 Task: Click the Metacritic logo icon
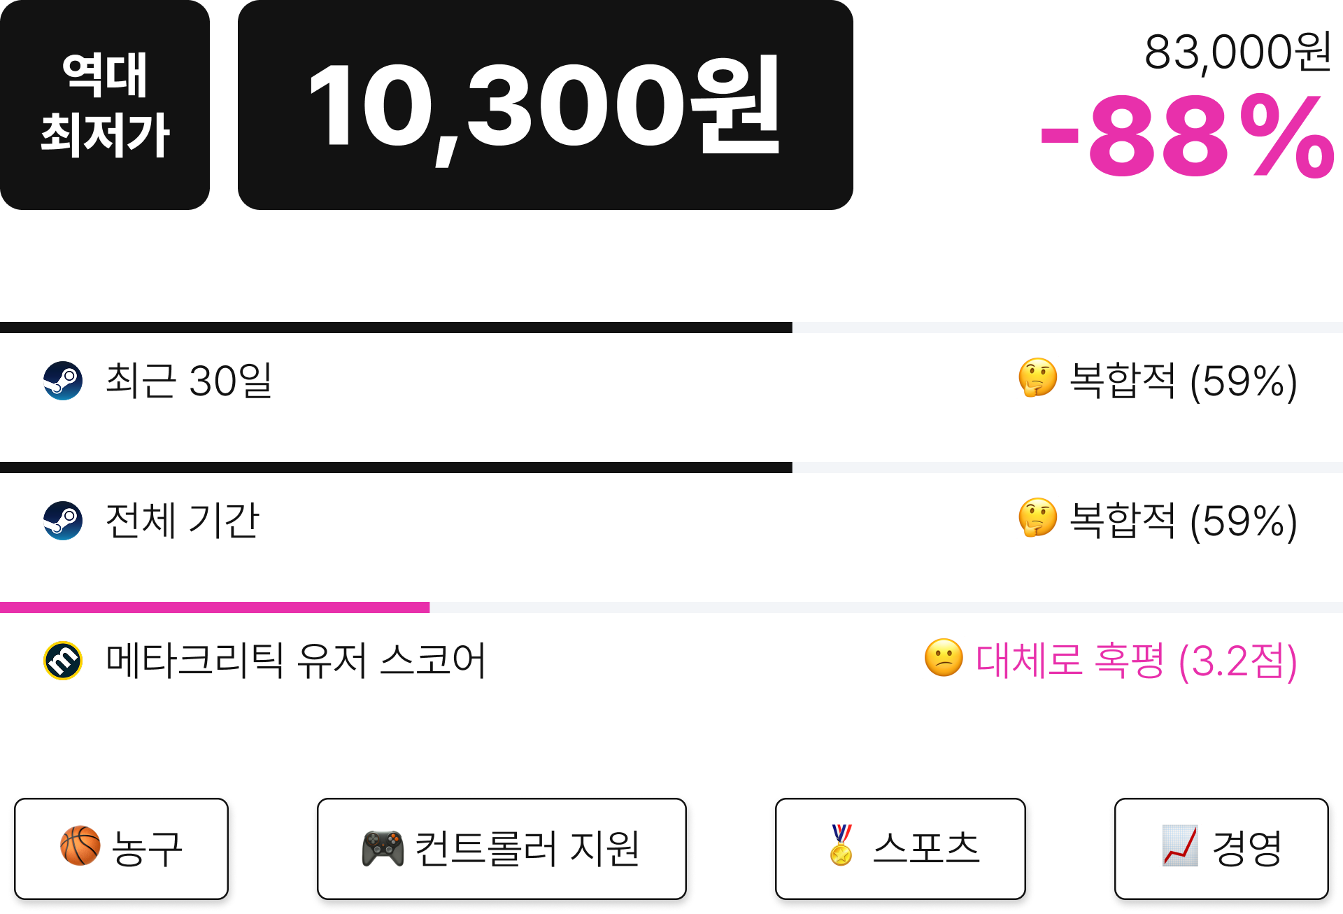pyautogui.click(x=63, y=661)
